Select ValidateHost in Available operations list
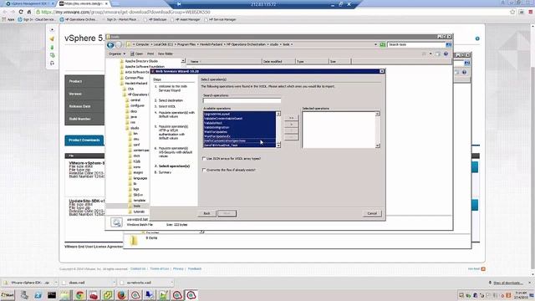The image size is (535, 301). click(x=239, y=123)
